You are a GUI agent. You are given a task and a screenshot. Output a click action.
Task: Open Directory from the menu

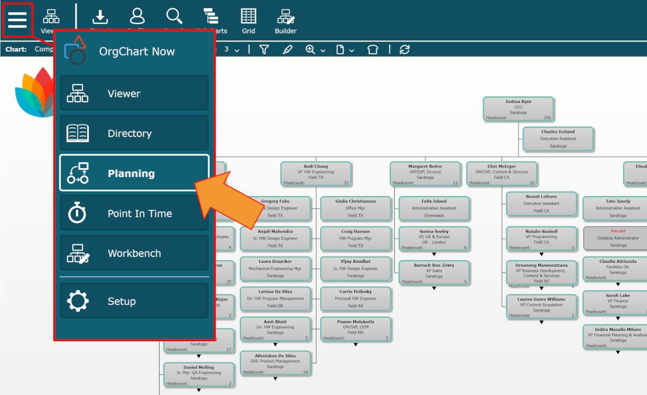tap(134, 134)
